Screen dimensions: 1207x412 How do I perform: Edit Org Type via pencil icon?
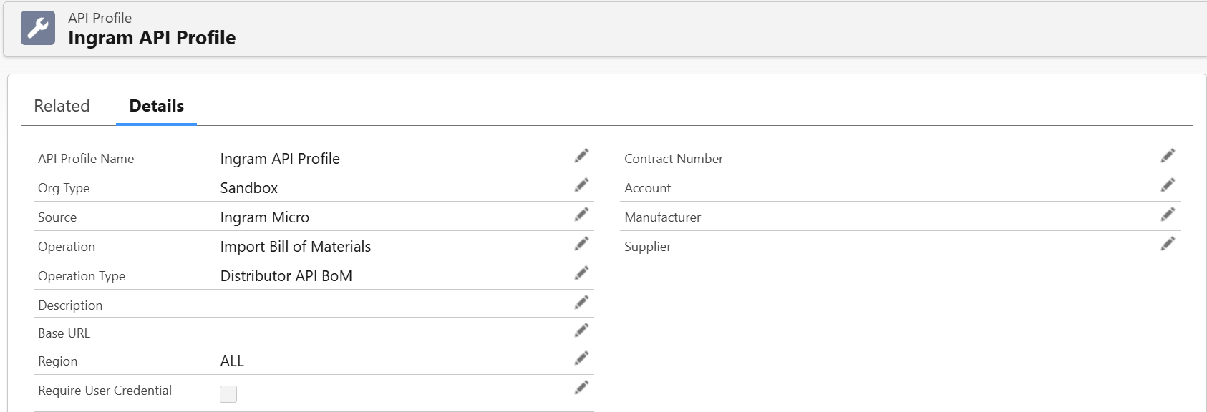pos(581,185)
